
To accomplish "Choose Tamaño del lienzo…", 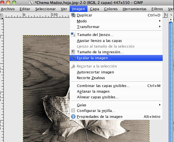I will [x=116, y=35].
